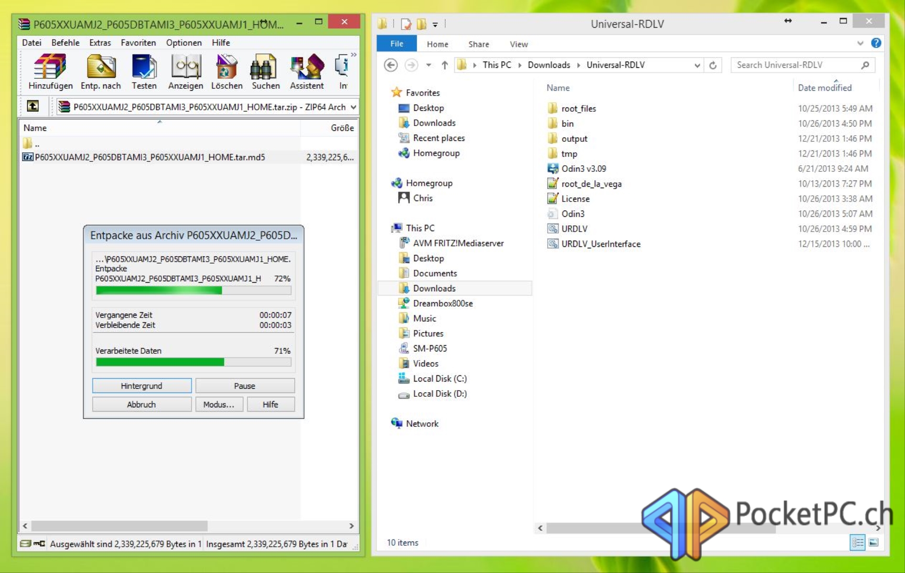The width and height of the screenshot is (905, 573).
Task: Open the Datei menu in WinRAR
Action: pyautogui.click(x=32, y=42)
